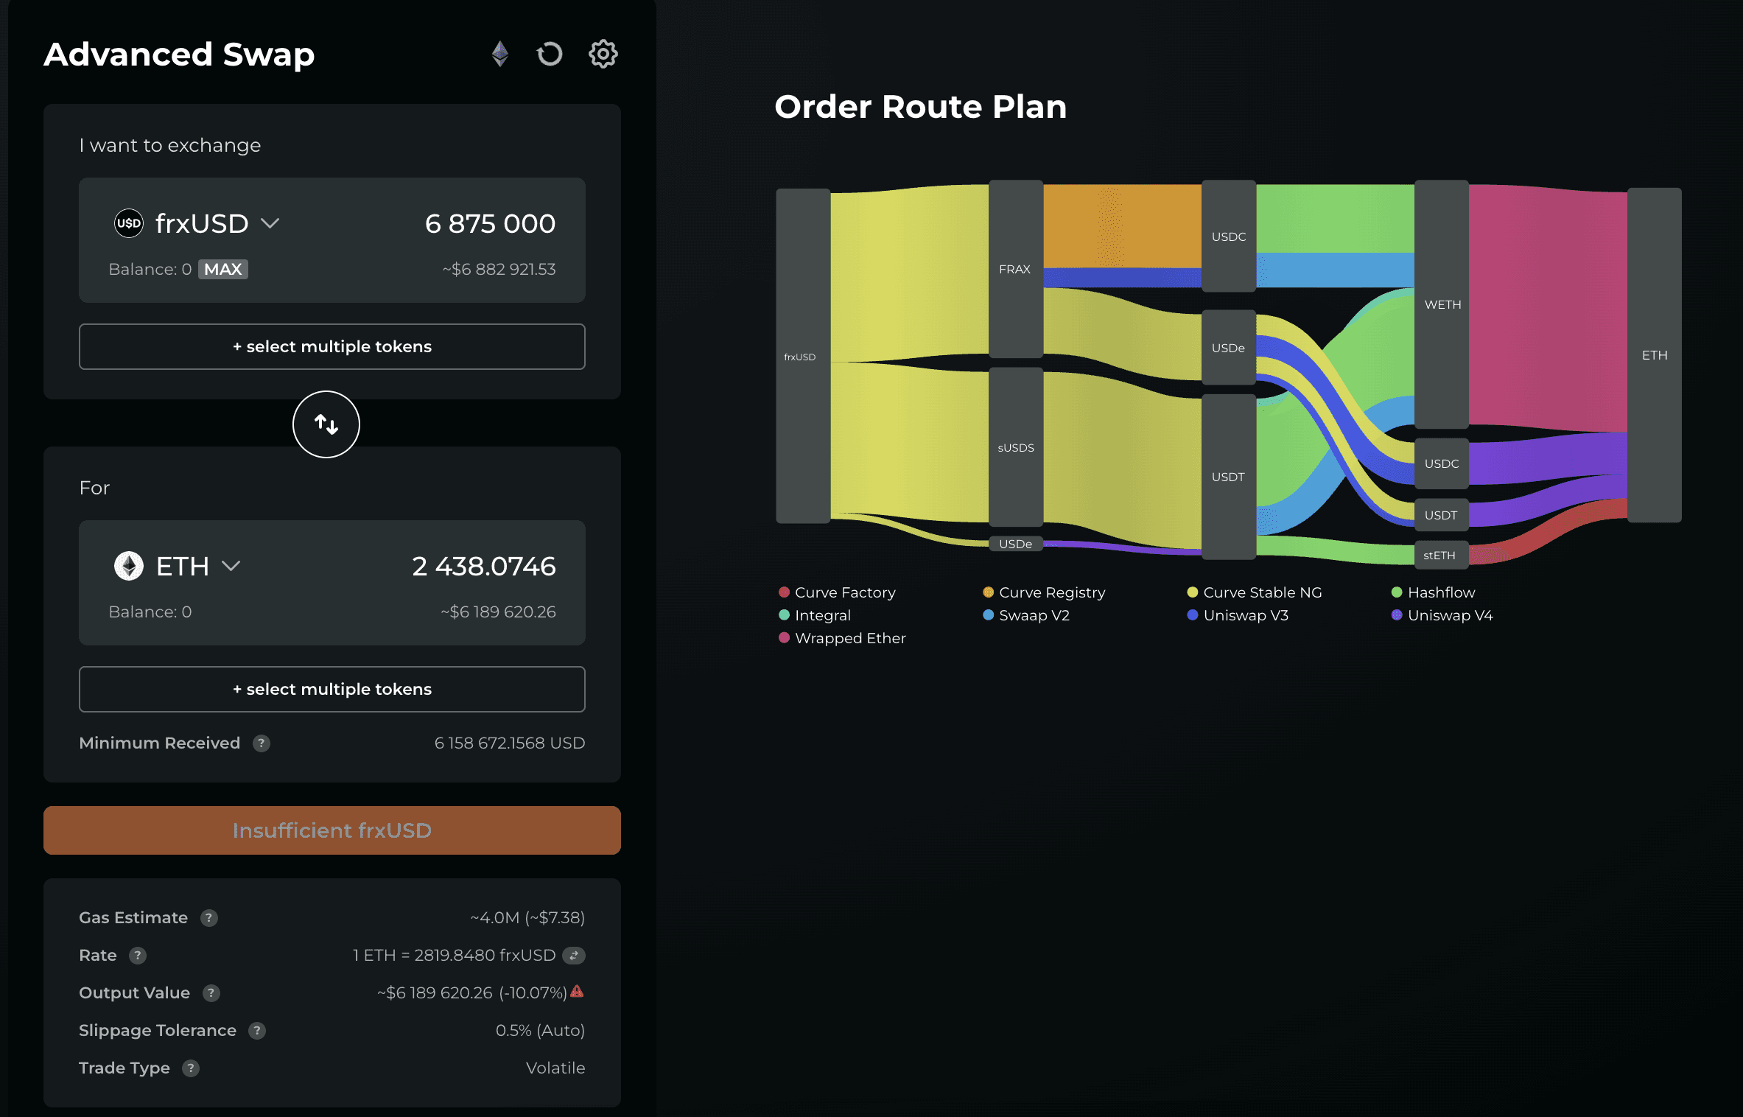This screenshot has height=1117, width=1743.
Task: Click the Insufficient frxUSD button
Action: click(x=332, y=830)
